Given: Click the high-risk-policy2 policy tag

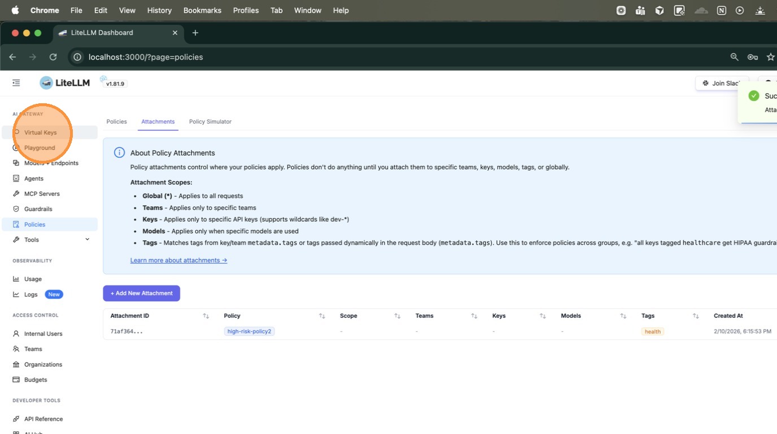Looking at the screenshot, I should click(249, 331).
